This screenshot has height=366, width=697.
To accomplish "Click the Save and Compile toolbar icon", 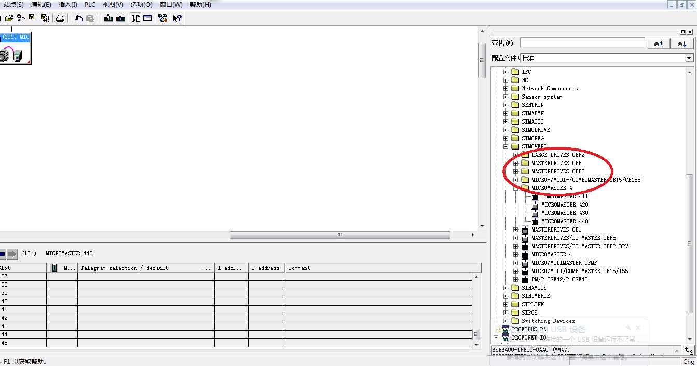I will point(45,18).
